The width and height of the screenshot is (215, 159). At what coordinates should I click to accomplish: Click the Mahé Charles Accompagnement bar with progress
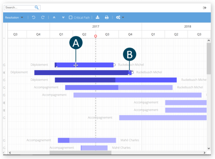click(x=87, y=140)
